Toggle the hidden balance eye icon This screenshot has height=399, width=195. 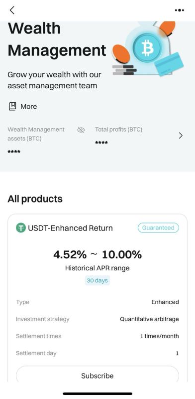[x=81, y=130]
